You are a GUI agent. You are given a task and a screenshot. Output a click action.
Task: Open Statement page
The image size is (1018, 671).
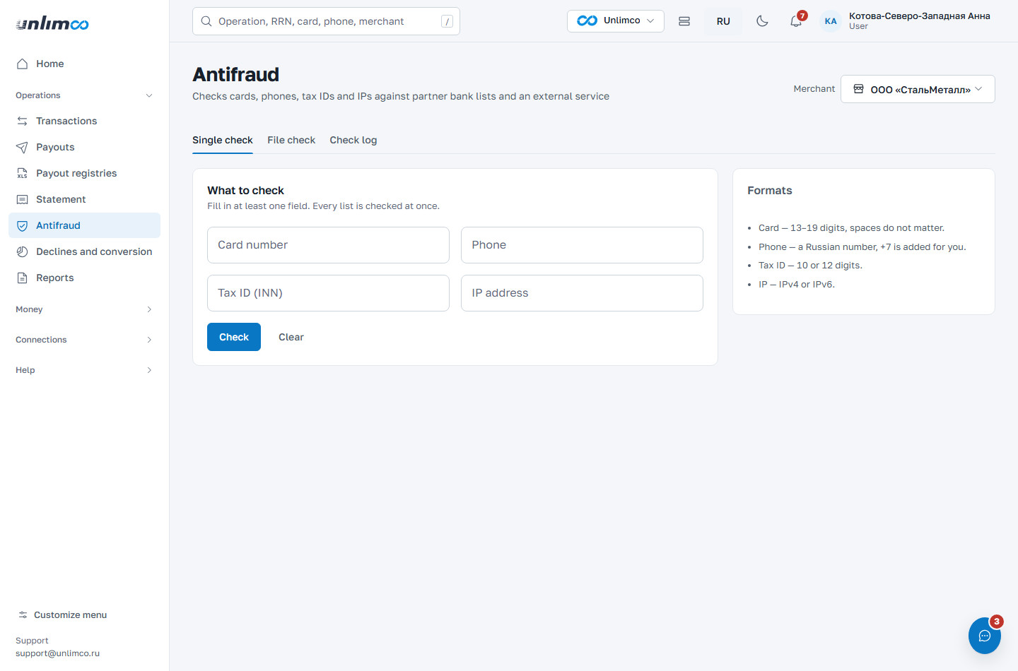tap(84, 199)
